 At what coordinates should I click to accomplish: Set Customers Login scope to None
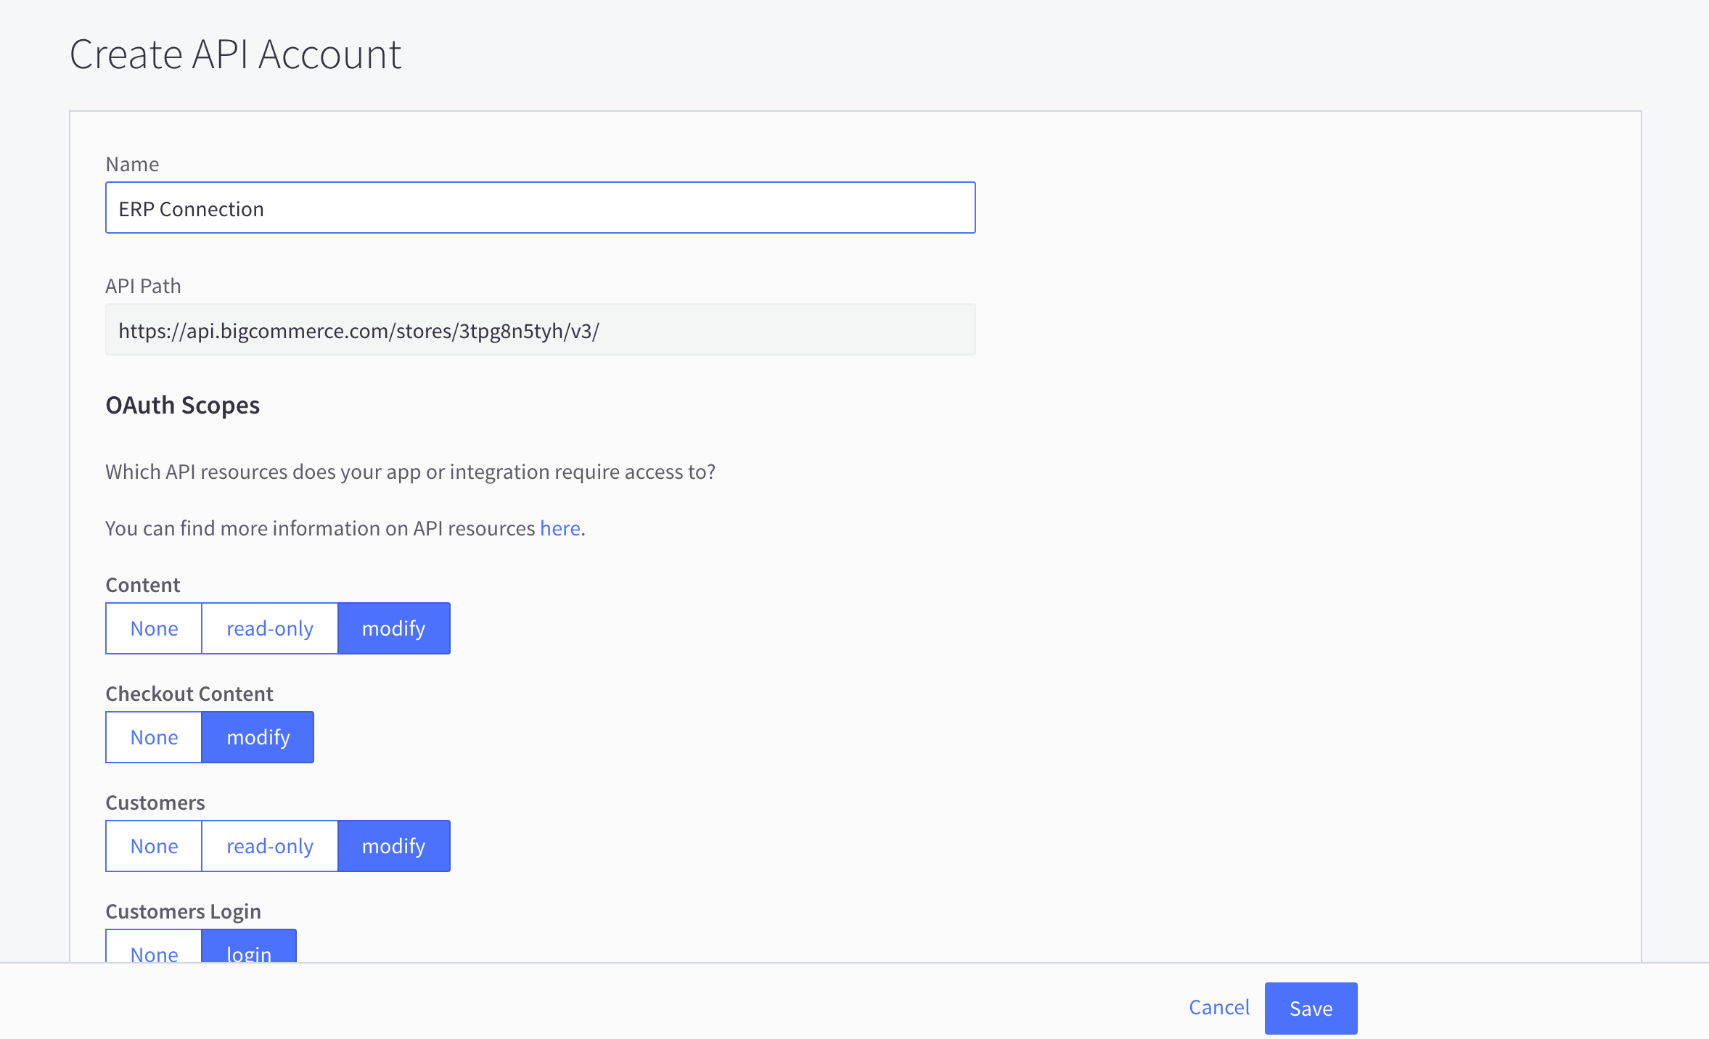coord(154,948)
